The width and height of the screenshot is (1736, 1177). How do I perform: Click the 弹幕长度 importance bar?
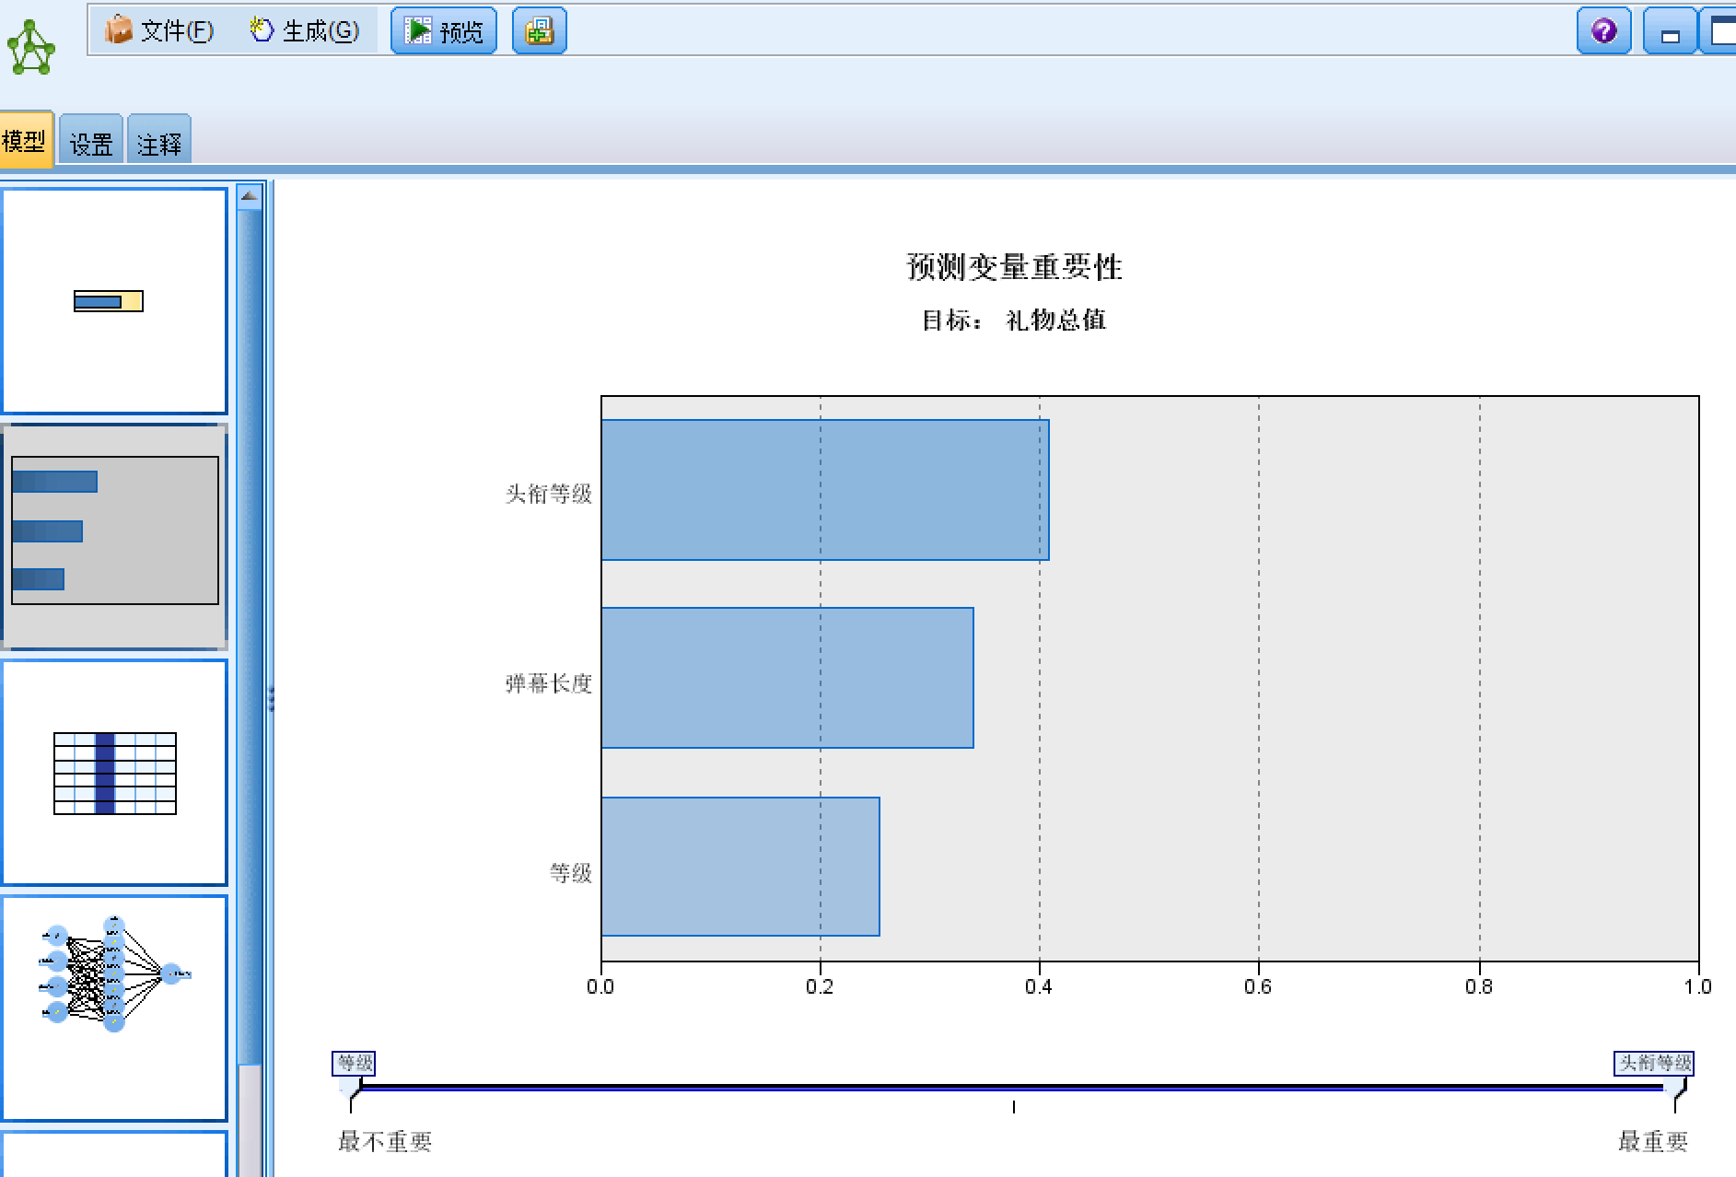(787, 678)
